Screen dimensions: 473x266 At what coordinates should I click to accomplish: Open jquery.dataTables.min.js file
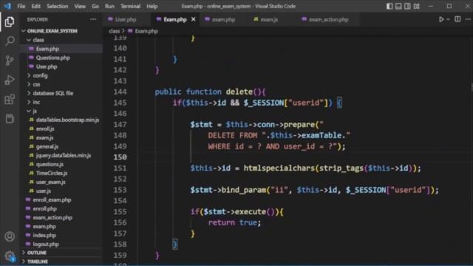[64, 155]
